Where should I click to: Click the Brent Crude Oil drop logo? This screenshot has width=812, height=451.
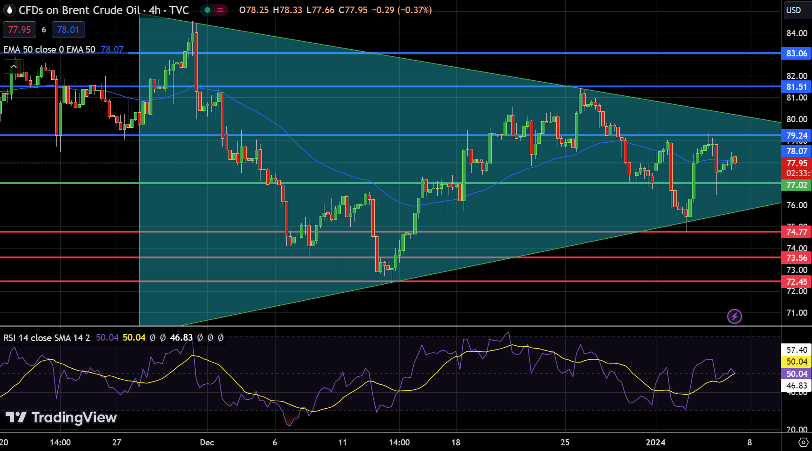click(x=9, y=10)
